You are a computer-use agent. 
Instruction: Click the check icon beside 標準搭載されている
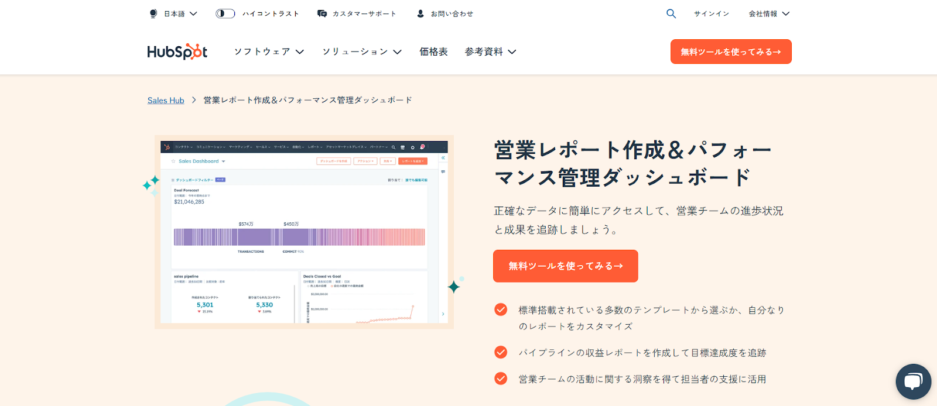coord(501,309)
